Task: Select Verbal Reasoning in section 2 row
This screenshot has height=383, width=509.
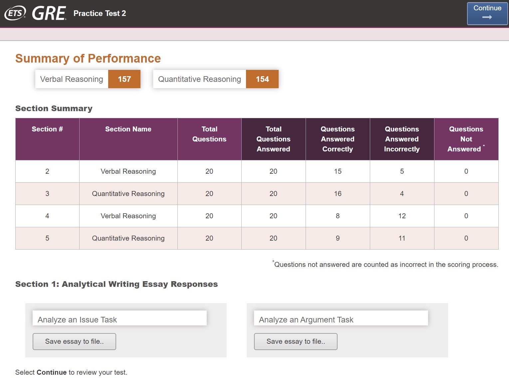Action: (x=128, y=171)
